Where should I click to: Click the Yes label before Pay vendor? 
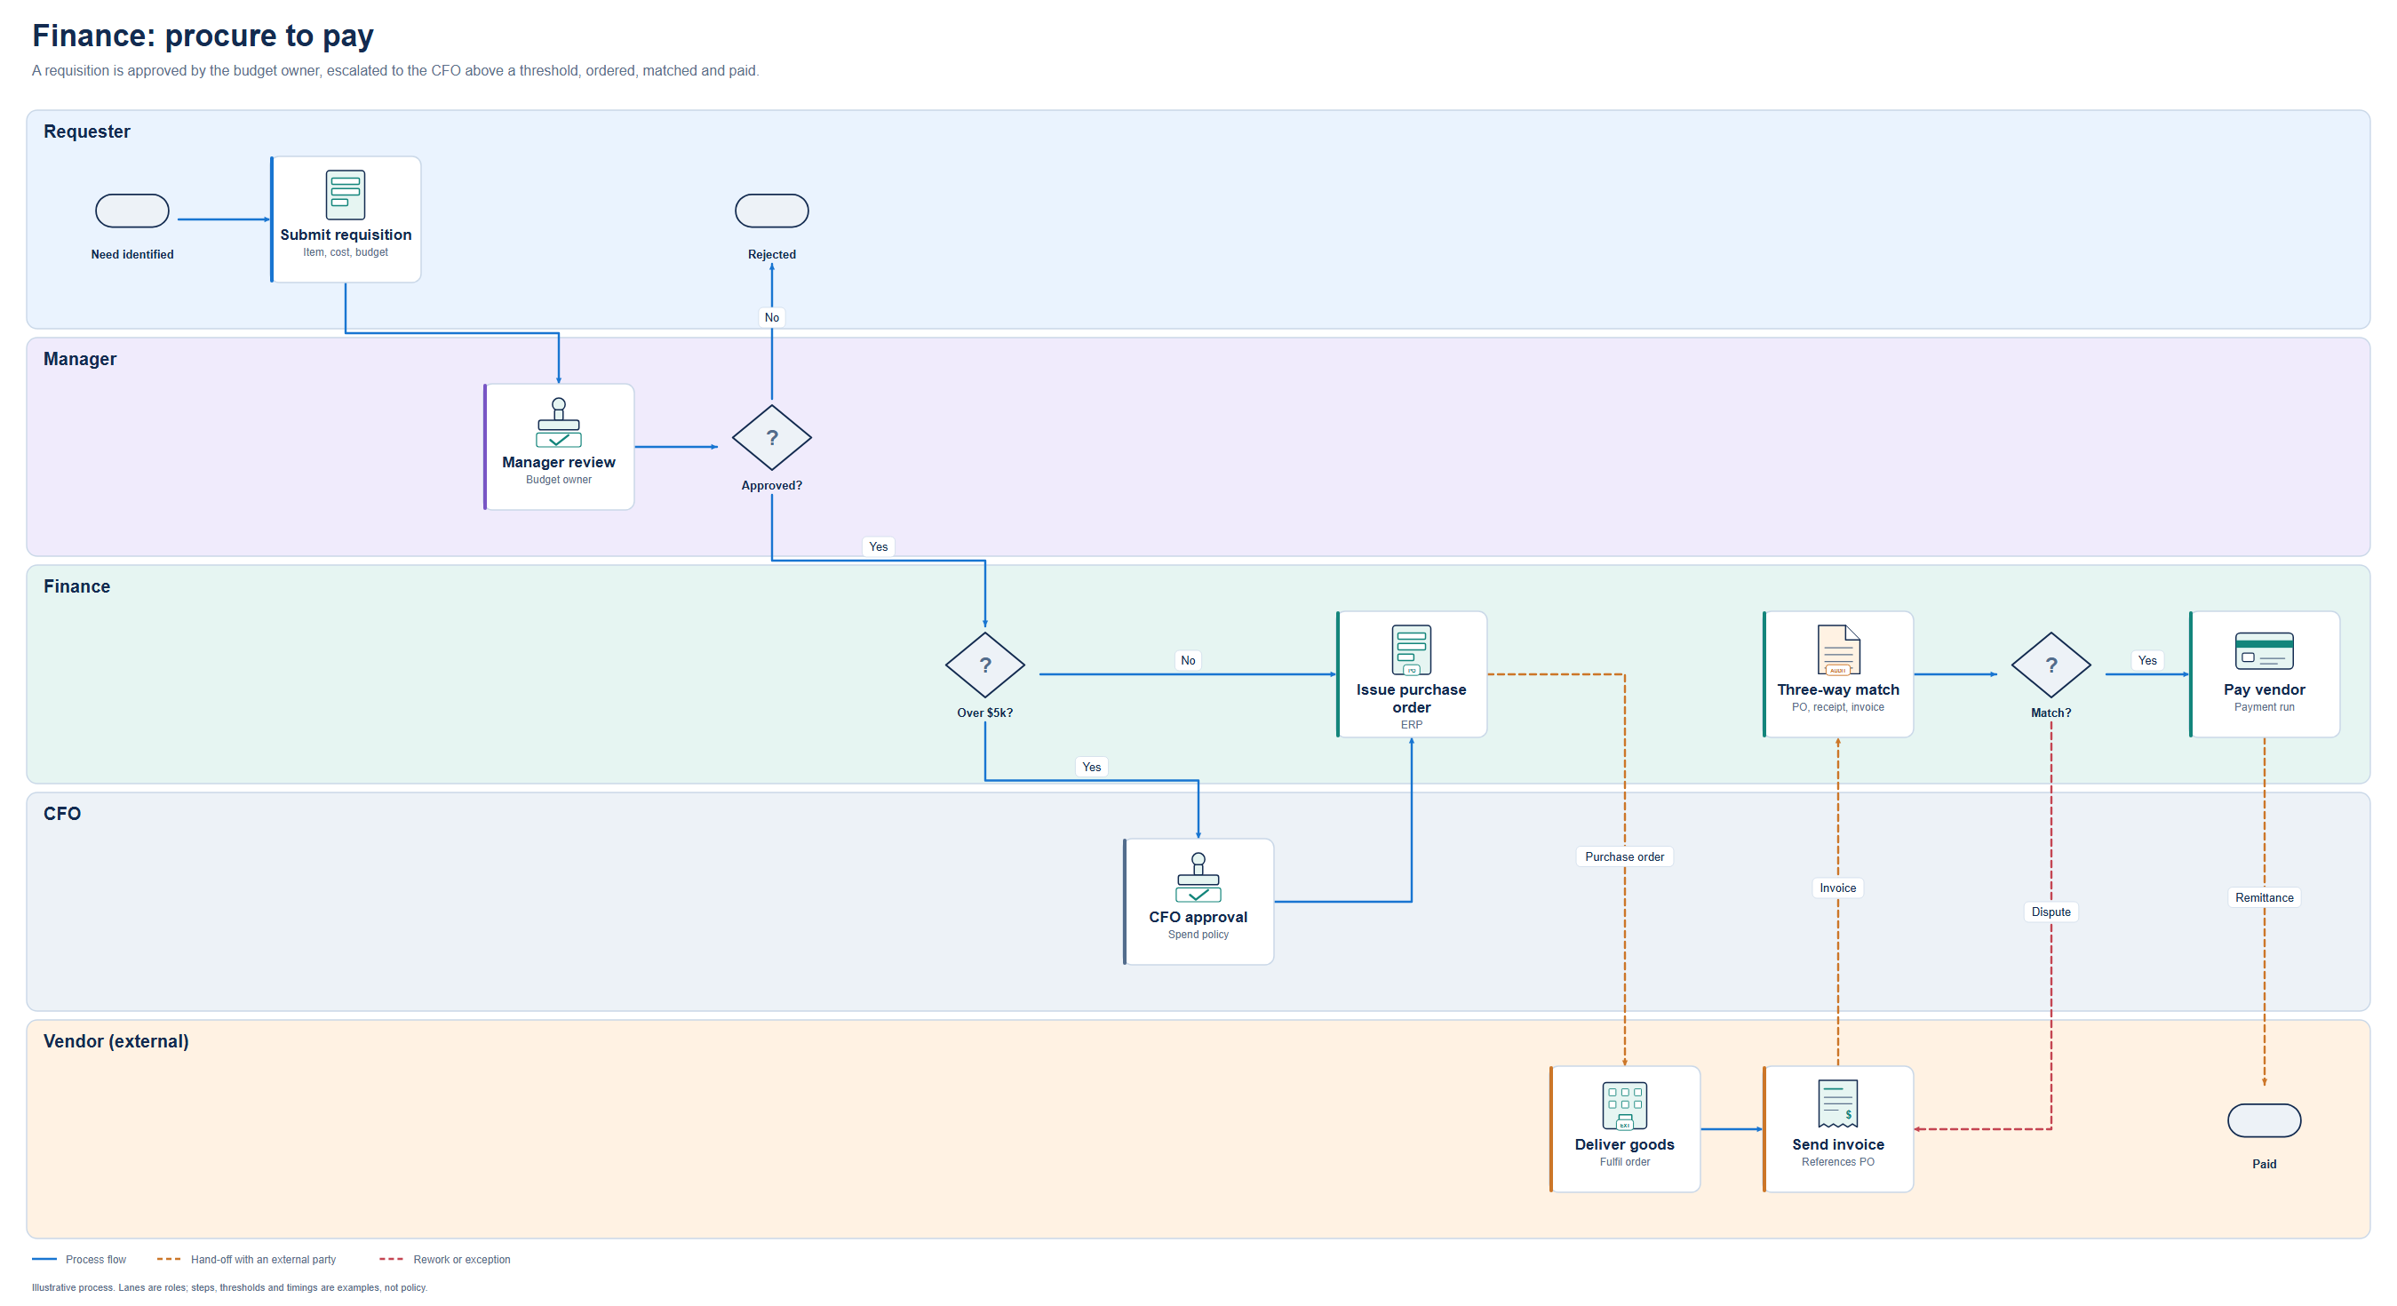click(2146, 660)
